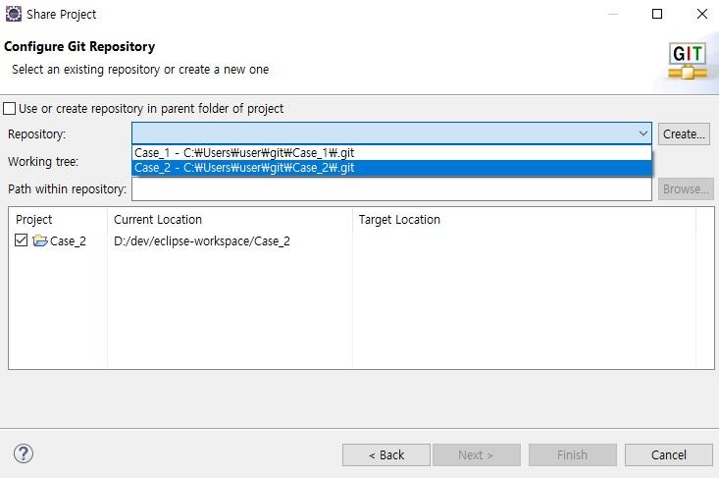Screen dimensions: 719x478
Task: Open the Repository combo box arrow
Action: 642,133
